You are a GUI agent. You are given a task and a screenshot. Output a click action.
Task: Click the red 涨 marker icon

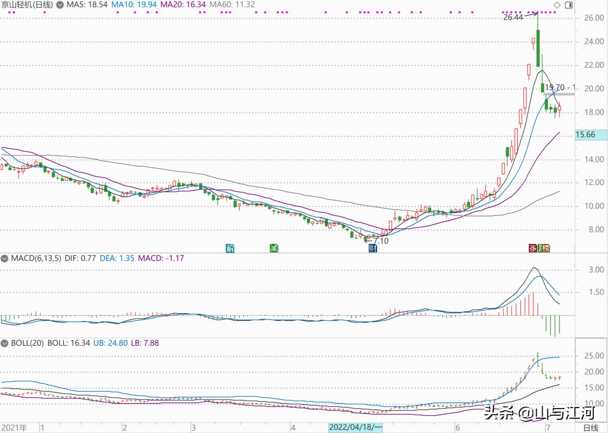[x=533, y=248]
